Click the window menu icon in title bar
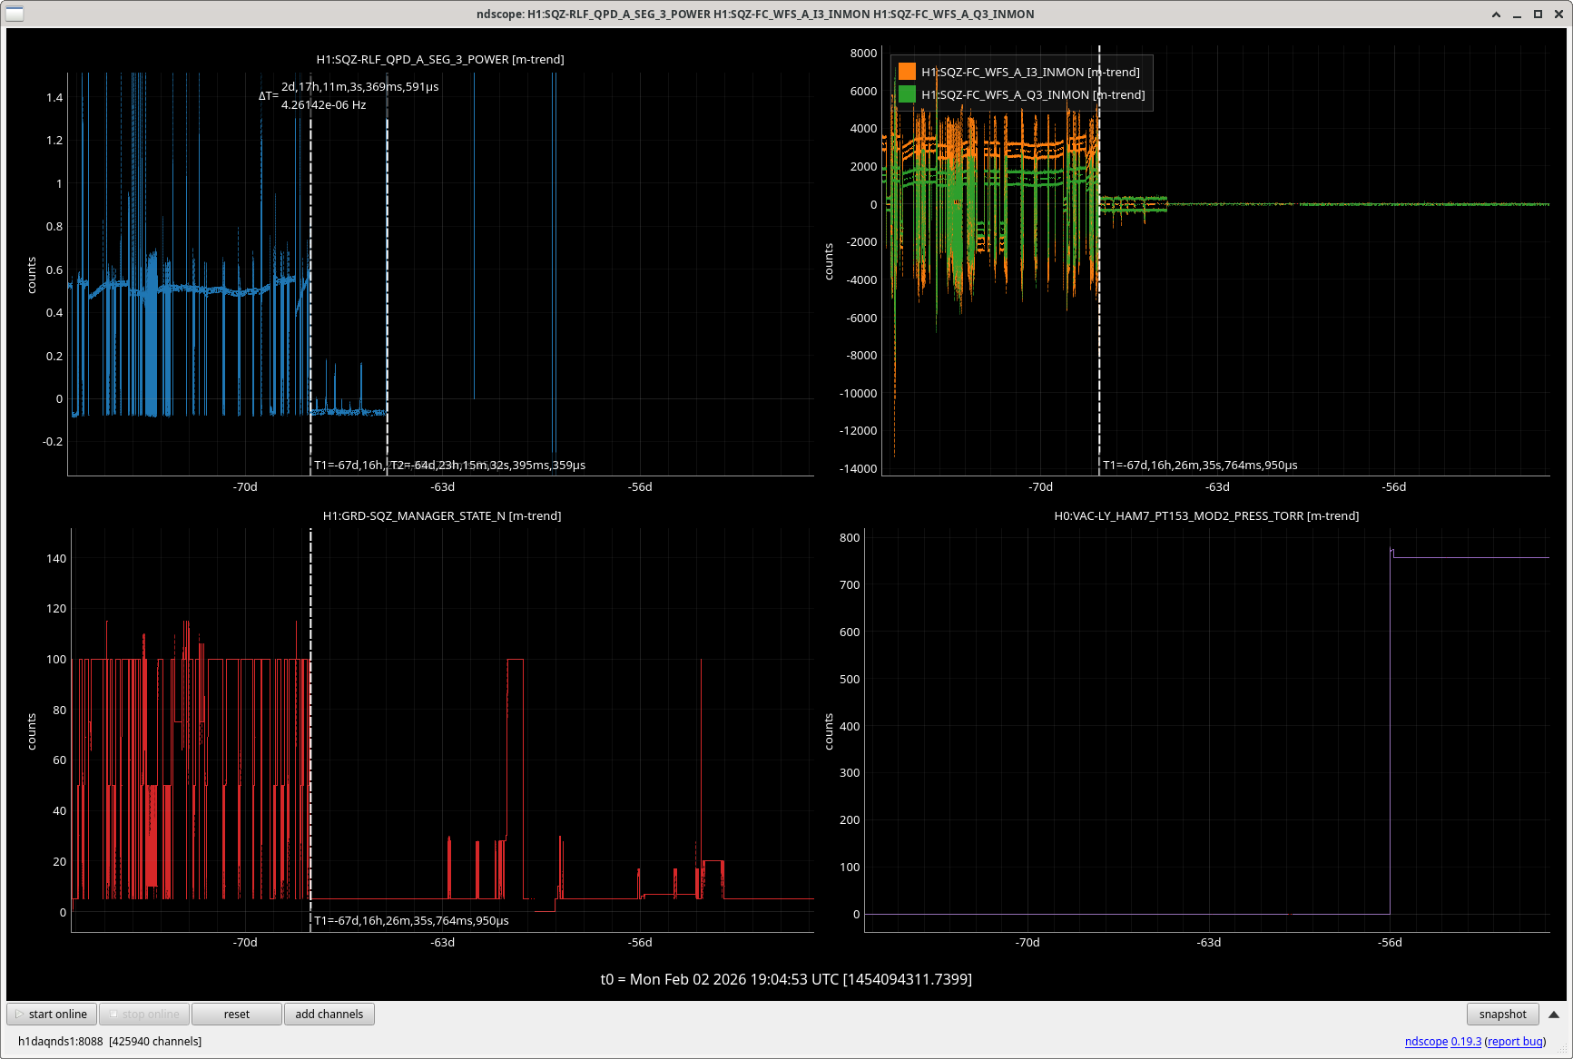Image resolution: width=1573 pixels, height=1059 pixels. pos(15,14)
